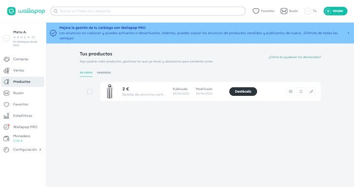Click the Estadísticas bar chart icon
This screenshot has height=187, width=354.
6,116
